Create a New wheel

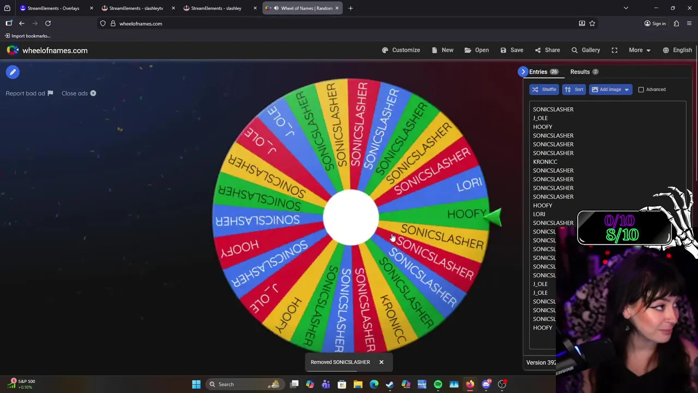tap(442, 50)
